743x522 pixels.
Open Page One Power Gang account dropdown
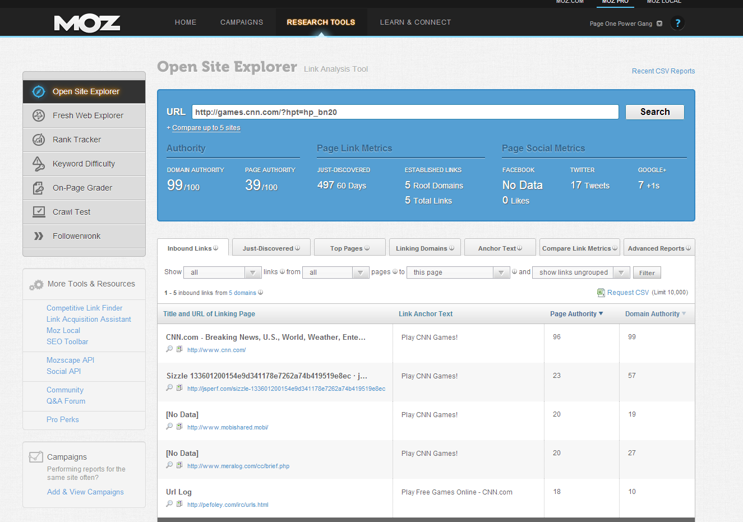click(626, 24)
